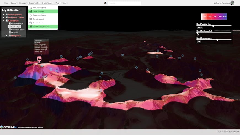Adjust the Band Thickness slider handle
This screenshot has width=240, height=135.
click(x=198, y=33)
